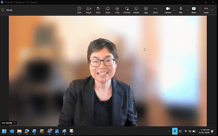Open Word from the taskbar
Viewport: 218px width, 136px height.
click(34, 131)
